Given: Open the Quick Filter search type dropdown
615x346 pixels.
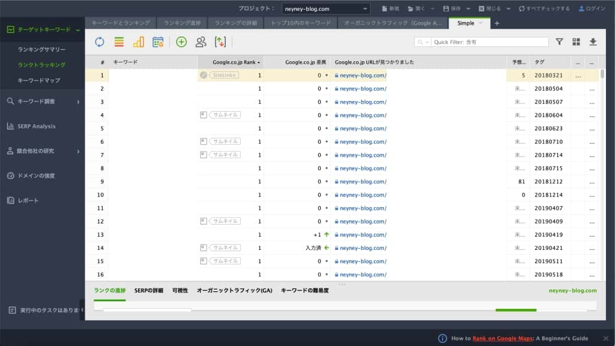Looking at the screenshot, I should 423,42.
